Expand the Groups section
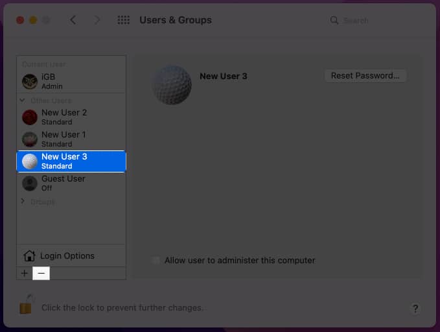Viewport: 440px width, 332px height. (23, 201)
